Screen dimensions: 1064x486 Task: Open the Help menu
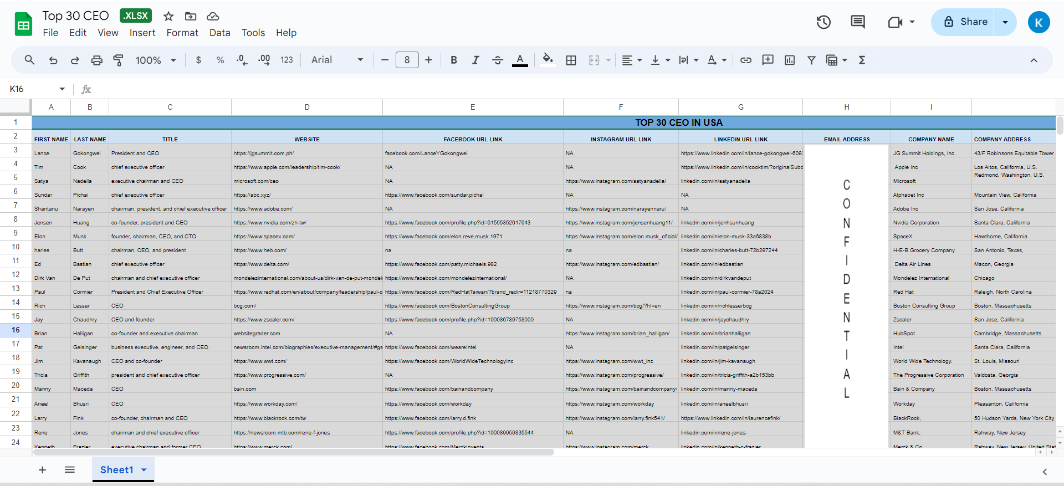286,33
